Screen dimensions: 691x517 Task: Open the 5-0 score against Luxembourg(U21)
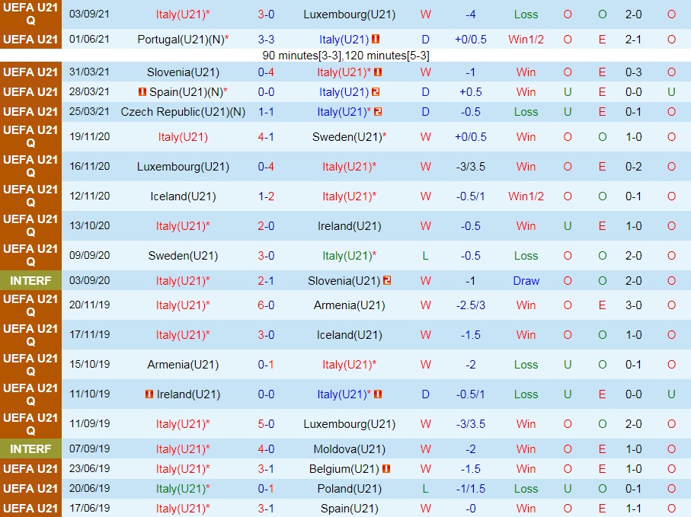(x=266, y=424)
